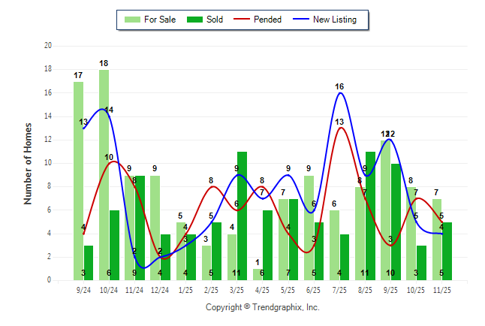Click the Number of Homes axis title
The width and height of the screenshot is (485, 326).
(29, 163)
